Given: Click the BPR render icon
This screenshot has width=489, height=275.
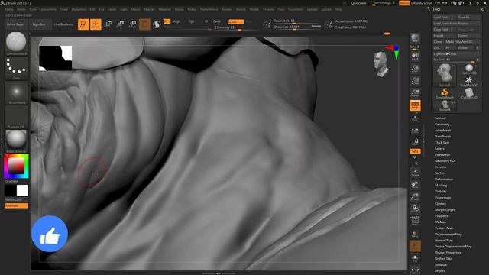Looking at the screenshot, I should (415, 39).
